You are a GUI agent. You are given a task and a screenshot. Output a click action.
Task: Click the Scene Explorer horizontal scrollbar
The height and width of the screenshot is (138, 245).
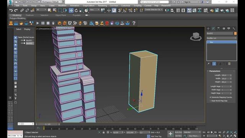pos(26,124)
